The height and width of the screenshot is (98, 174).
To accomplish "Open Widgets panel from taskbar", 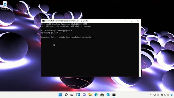I will coord(78,95).
